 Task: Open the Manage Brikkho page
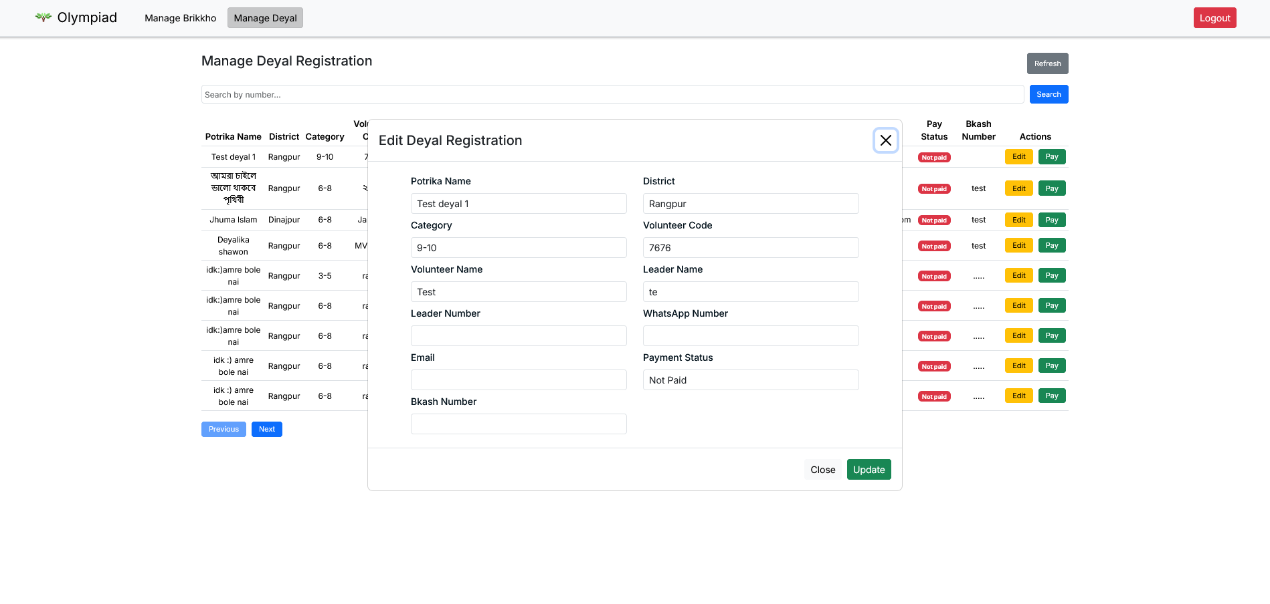tap(180, 18)
